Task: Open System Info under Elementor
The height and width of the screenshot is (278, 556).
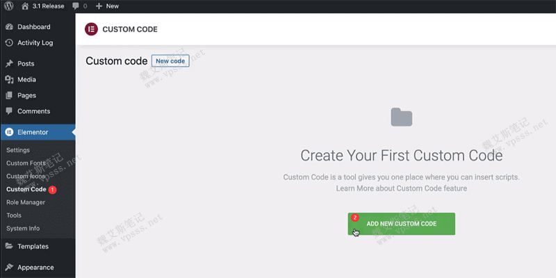Action: 23,229
